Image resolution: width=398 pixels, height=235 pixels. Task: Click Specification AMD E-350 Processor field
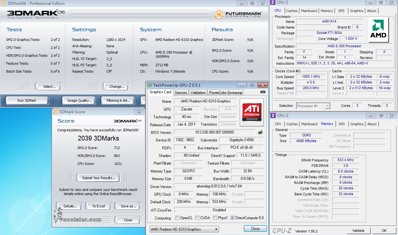[x=344, y=46]
